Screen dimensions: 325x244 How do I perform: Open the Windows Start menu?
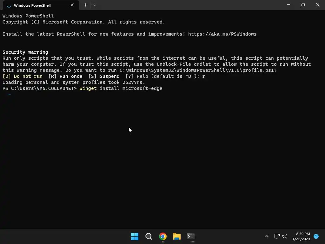click(x=135, y=236)
